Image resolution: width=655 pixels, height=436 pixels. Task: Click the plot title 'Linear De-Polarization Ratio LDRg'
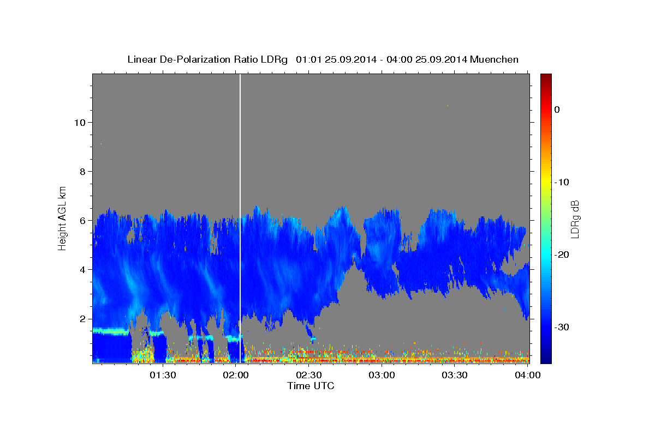click(x=207, y=59)
